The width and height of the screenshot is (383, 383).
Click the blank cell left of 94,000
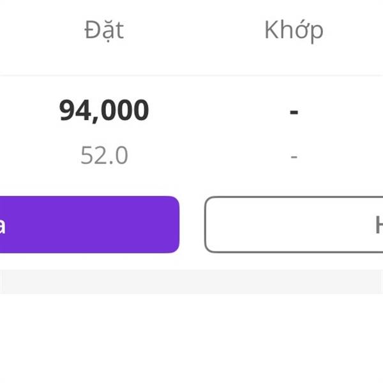pos(26,111)
